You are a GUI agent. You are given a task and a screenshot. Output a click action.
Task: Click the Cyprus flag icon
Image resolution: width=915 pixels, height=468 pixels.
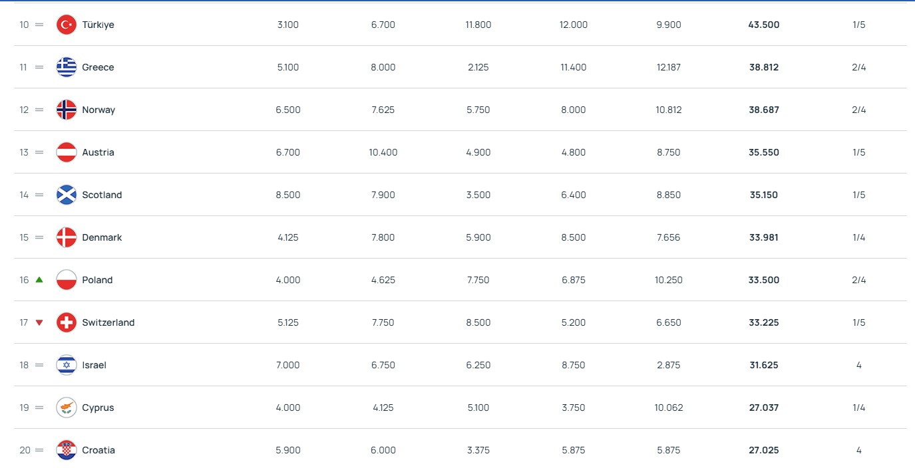coord(67,408)
